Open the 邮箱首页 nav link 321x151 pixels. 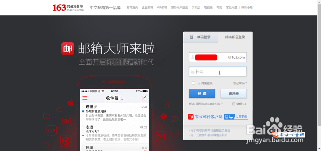pyautogui.click(x=132, y=7)
